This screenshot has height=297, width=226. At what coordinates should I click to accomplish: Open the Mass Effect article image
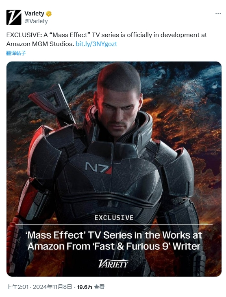114,169
